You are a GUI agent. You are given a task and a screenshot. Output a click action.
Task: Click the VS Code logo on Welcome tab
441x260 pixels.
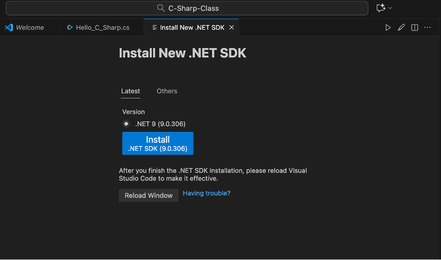click(9, 27)
